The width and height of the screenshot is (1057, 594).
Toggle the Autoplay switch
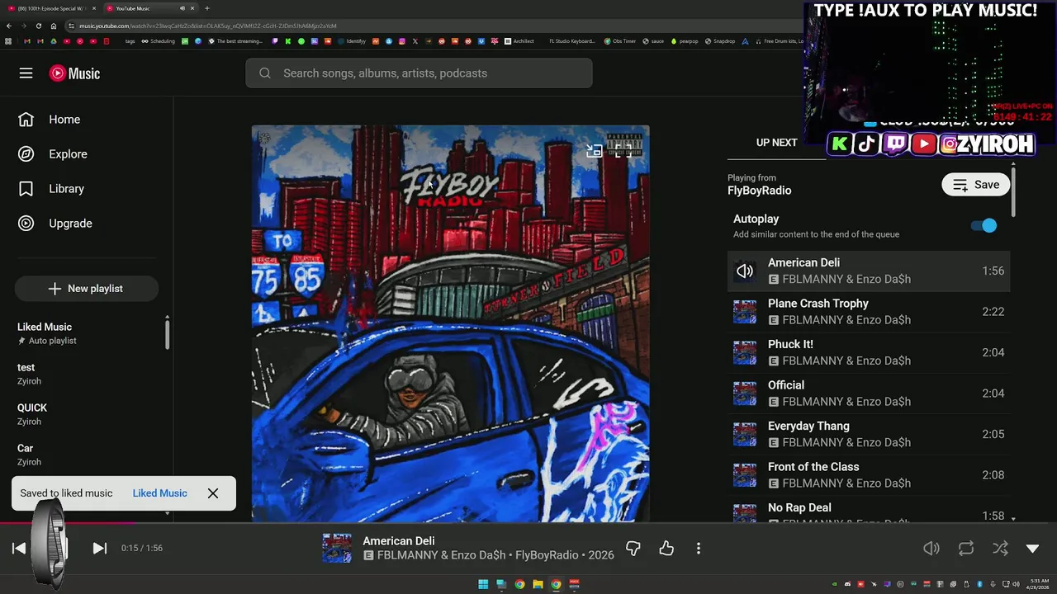pos(984,225)
